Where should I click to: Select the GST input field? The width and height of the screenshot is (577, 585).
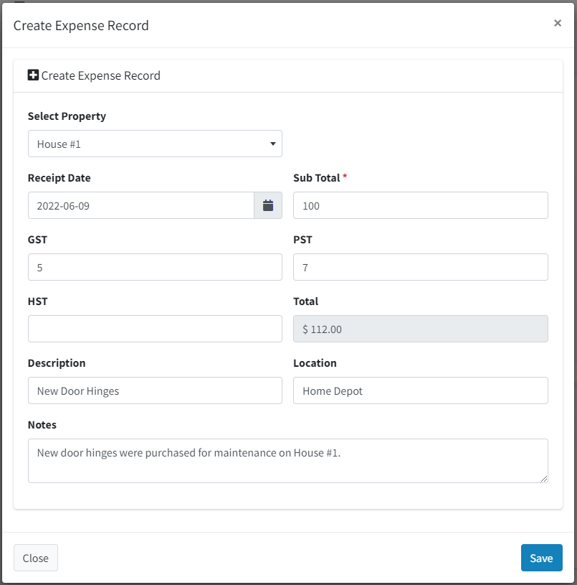[155, 267]
